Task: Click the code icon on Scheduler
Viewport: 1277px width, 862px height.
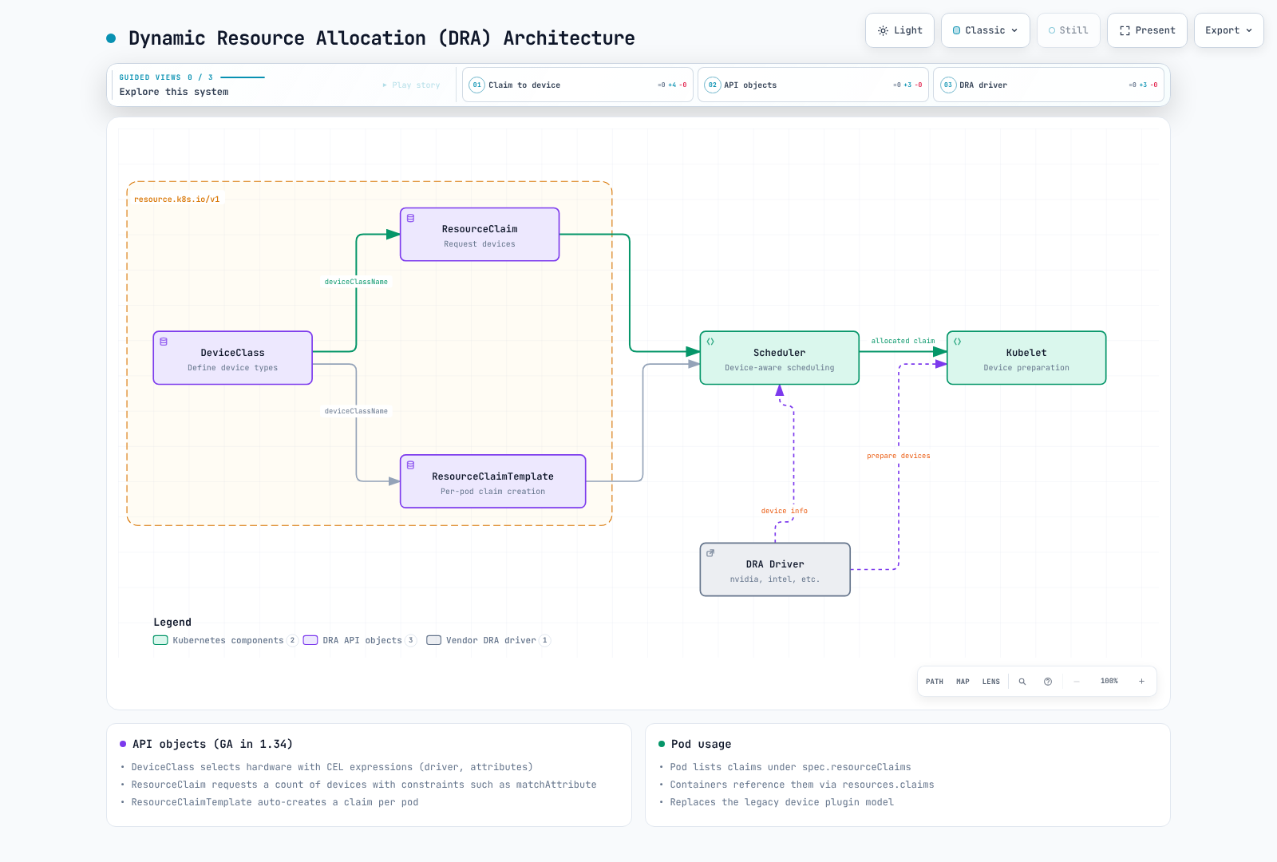Action: tap(710, 342)
